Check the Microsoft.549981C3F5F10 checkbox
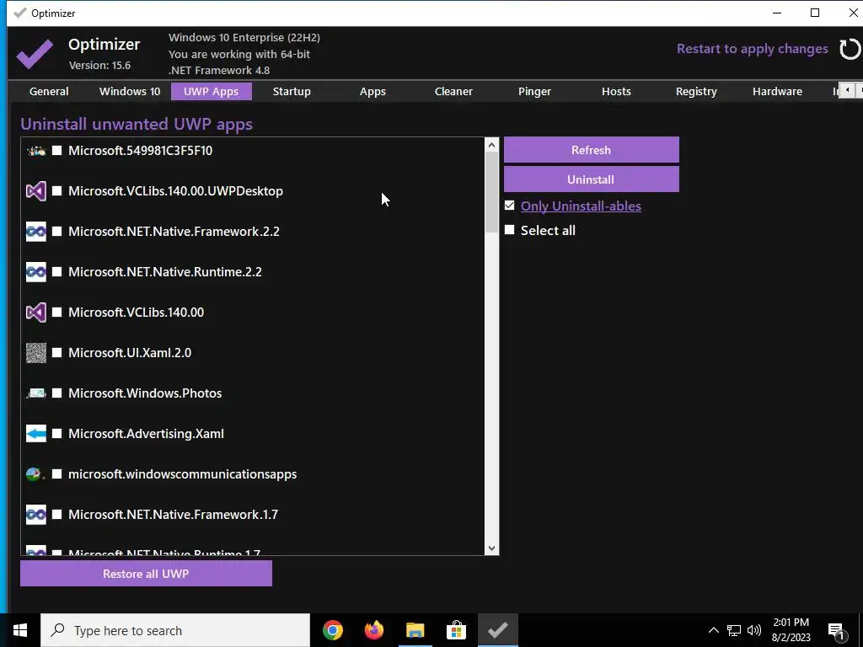Screen dimensions: 863x647 point(56,151)
